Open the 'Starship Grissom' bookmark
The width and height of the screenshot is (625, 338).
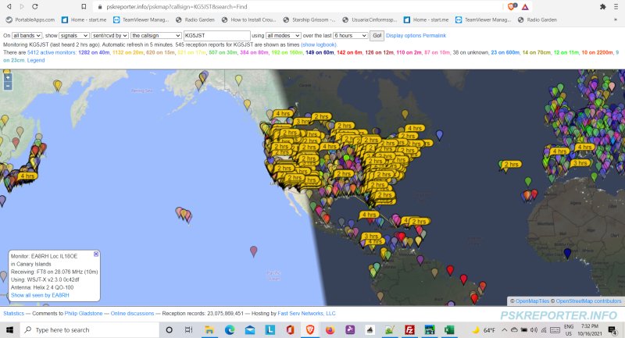pos(309,20)
